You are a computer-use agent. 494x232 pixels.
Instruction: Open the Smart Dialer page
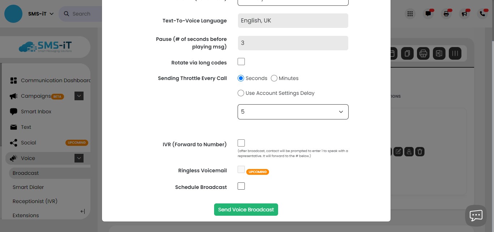(28, 187)
